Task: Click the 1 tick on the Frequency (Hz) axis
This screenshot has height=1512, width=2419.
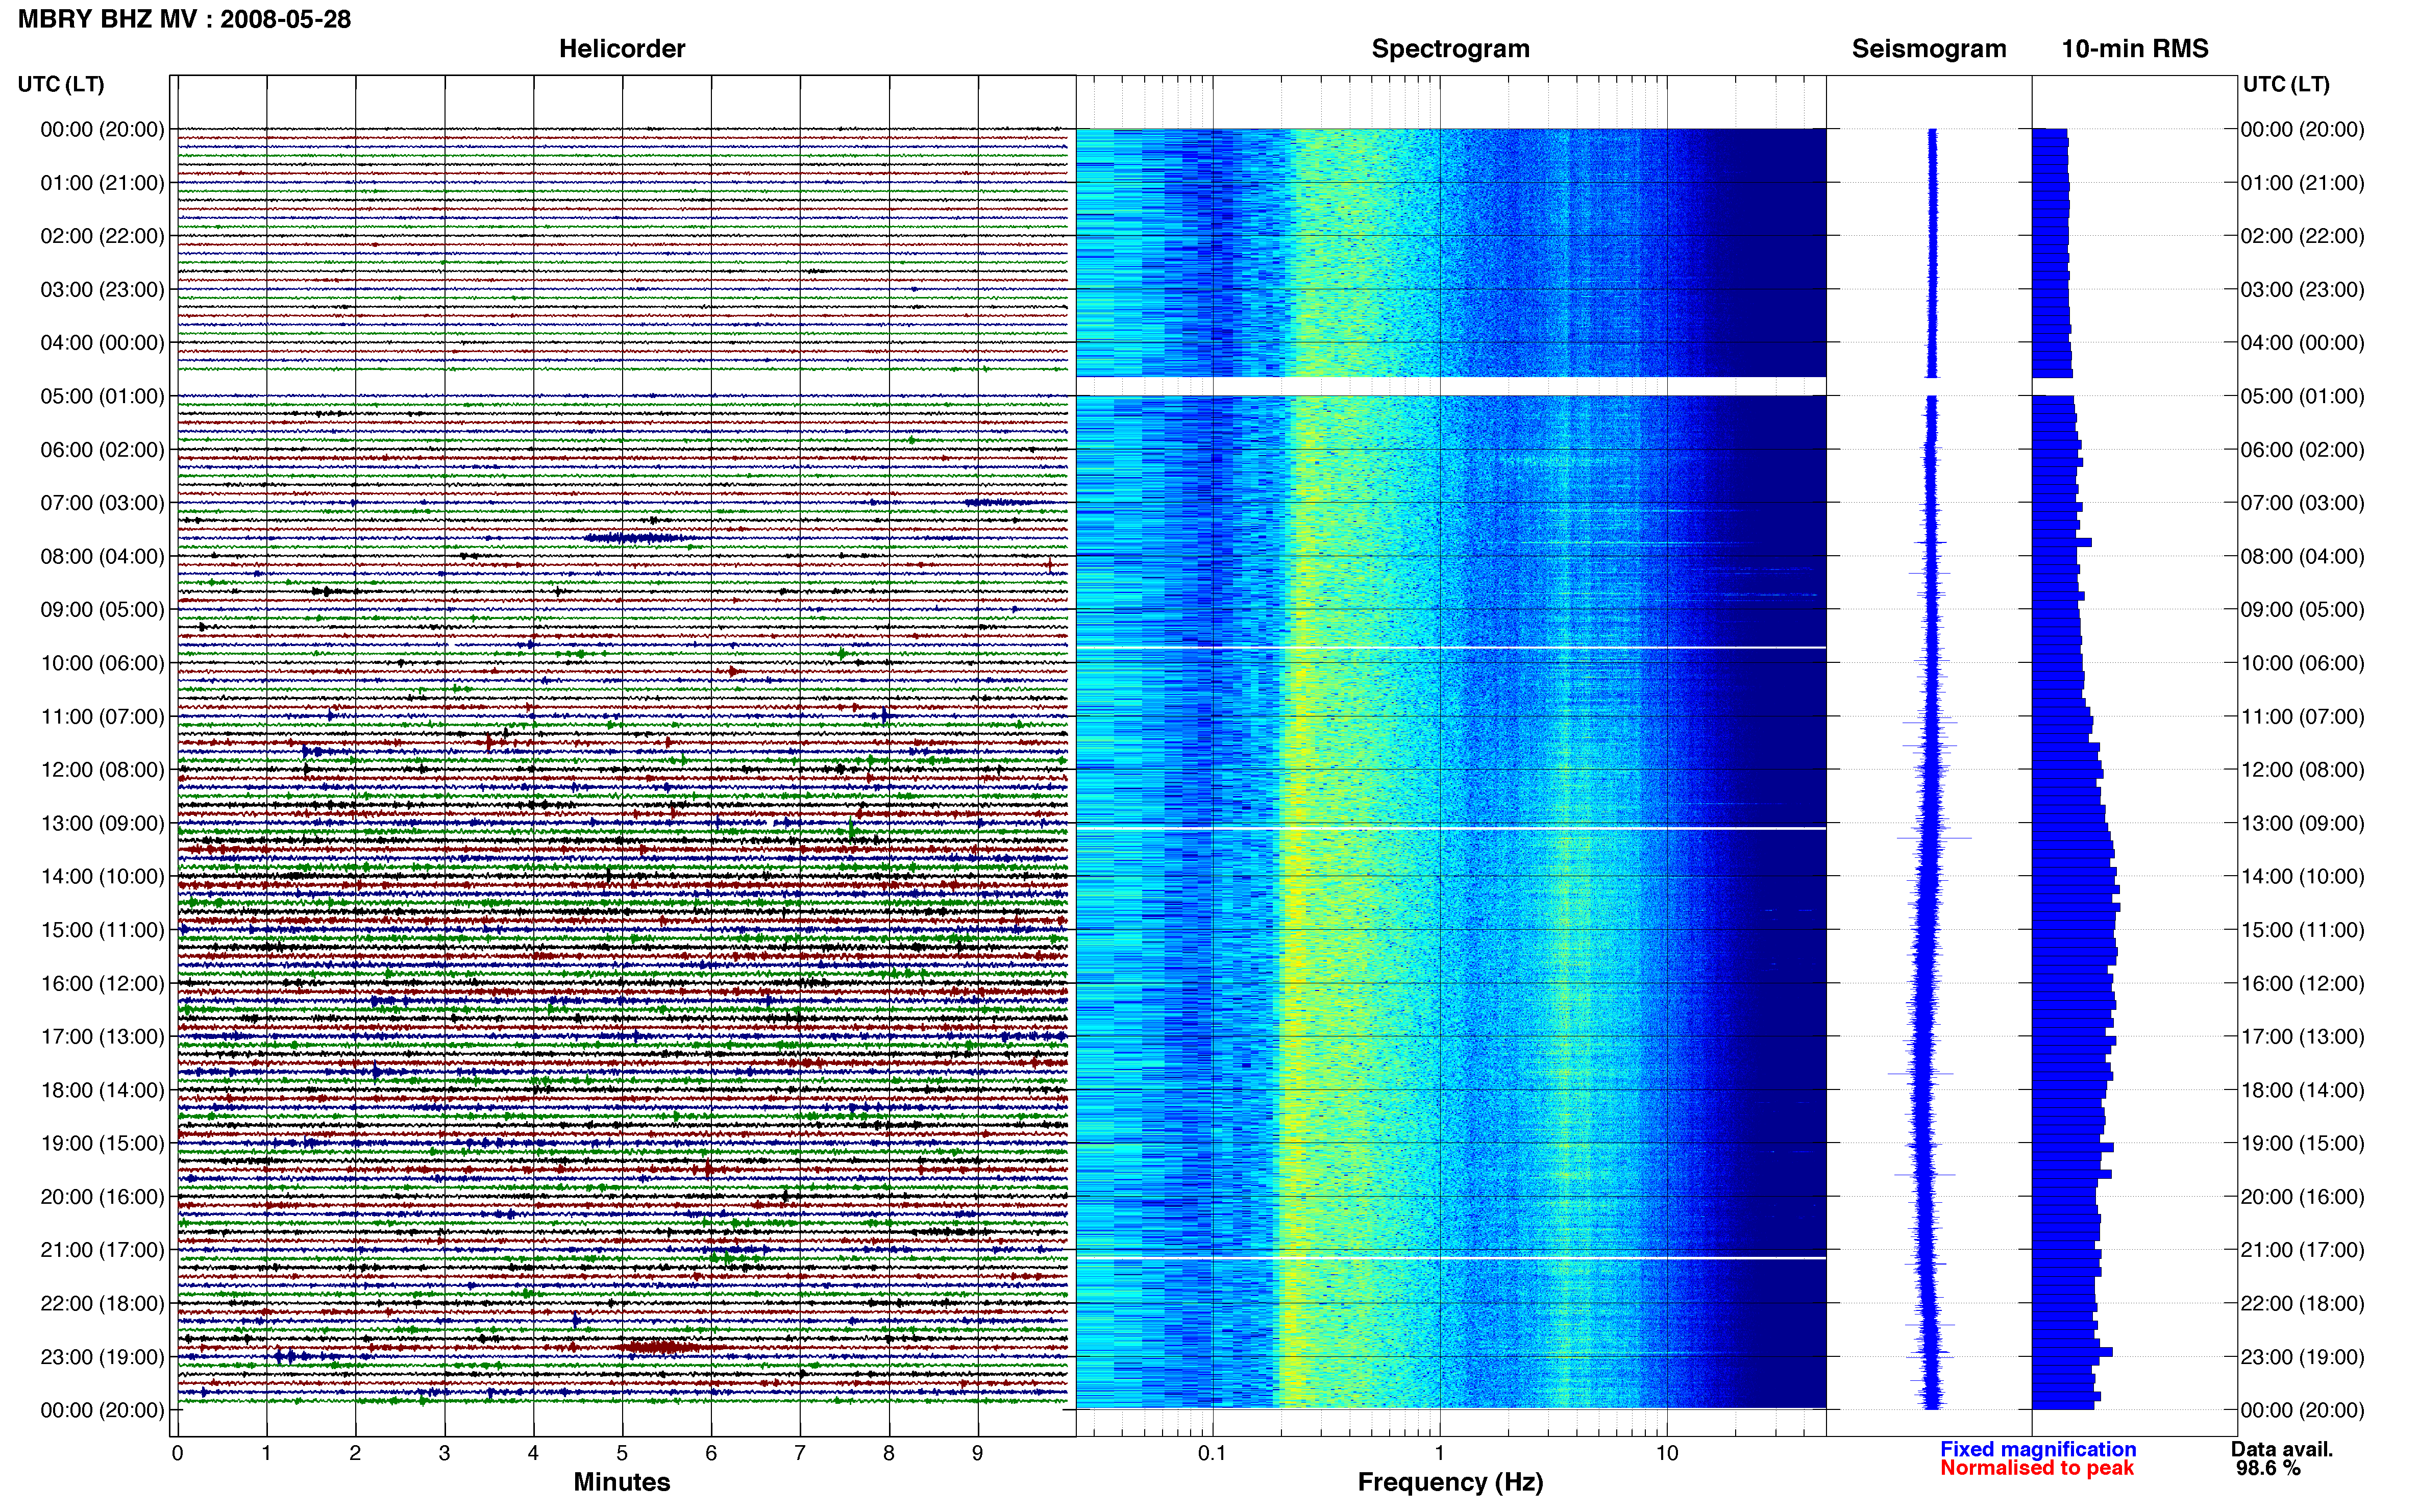Action: point(1439,1453)
